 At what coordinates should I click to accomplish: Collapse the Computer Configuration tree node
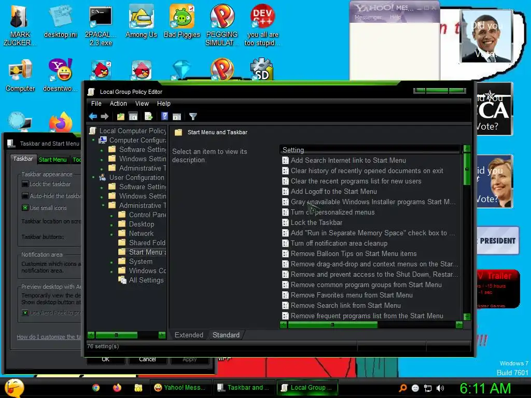point(93,140)
